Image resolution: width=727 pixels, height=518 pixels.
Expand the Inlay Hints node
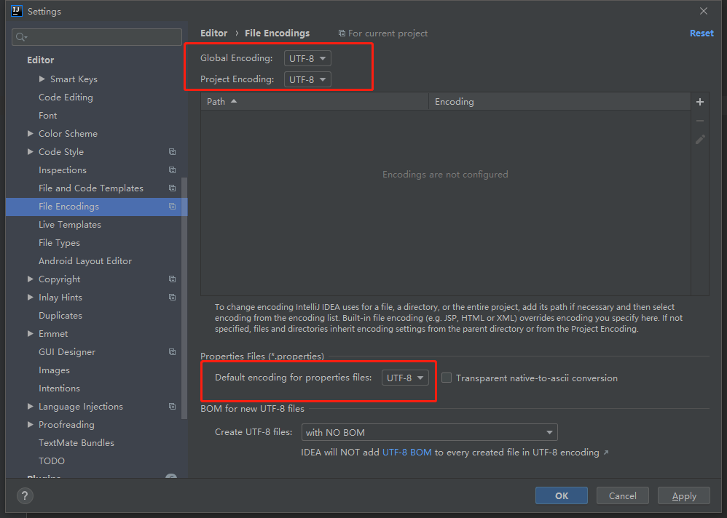point(30,297)
